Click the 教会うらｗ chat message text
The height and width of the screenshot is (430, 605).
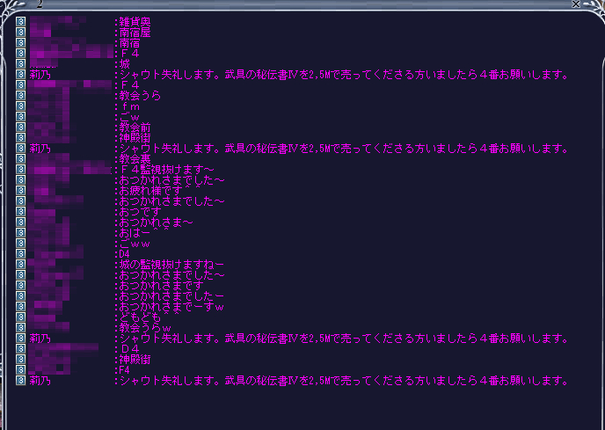pyautogui.click(x=143, y=328)
